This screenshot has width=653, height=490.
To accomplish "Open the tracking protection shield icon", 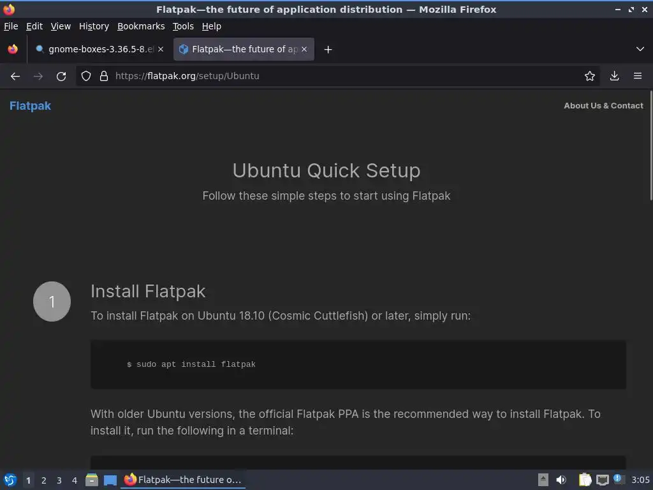I will point(86,77).
